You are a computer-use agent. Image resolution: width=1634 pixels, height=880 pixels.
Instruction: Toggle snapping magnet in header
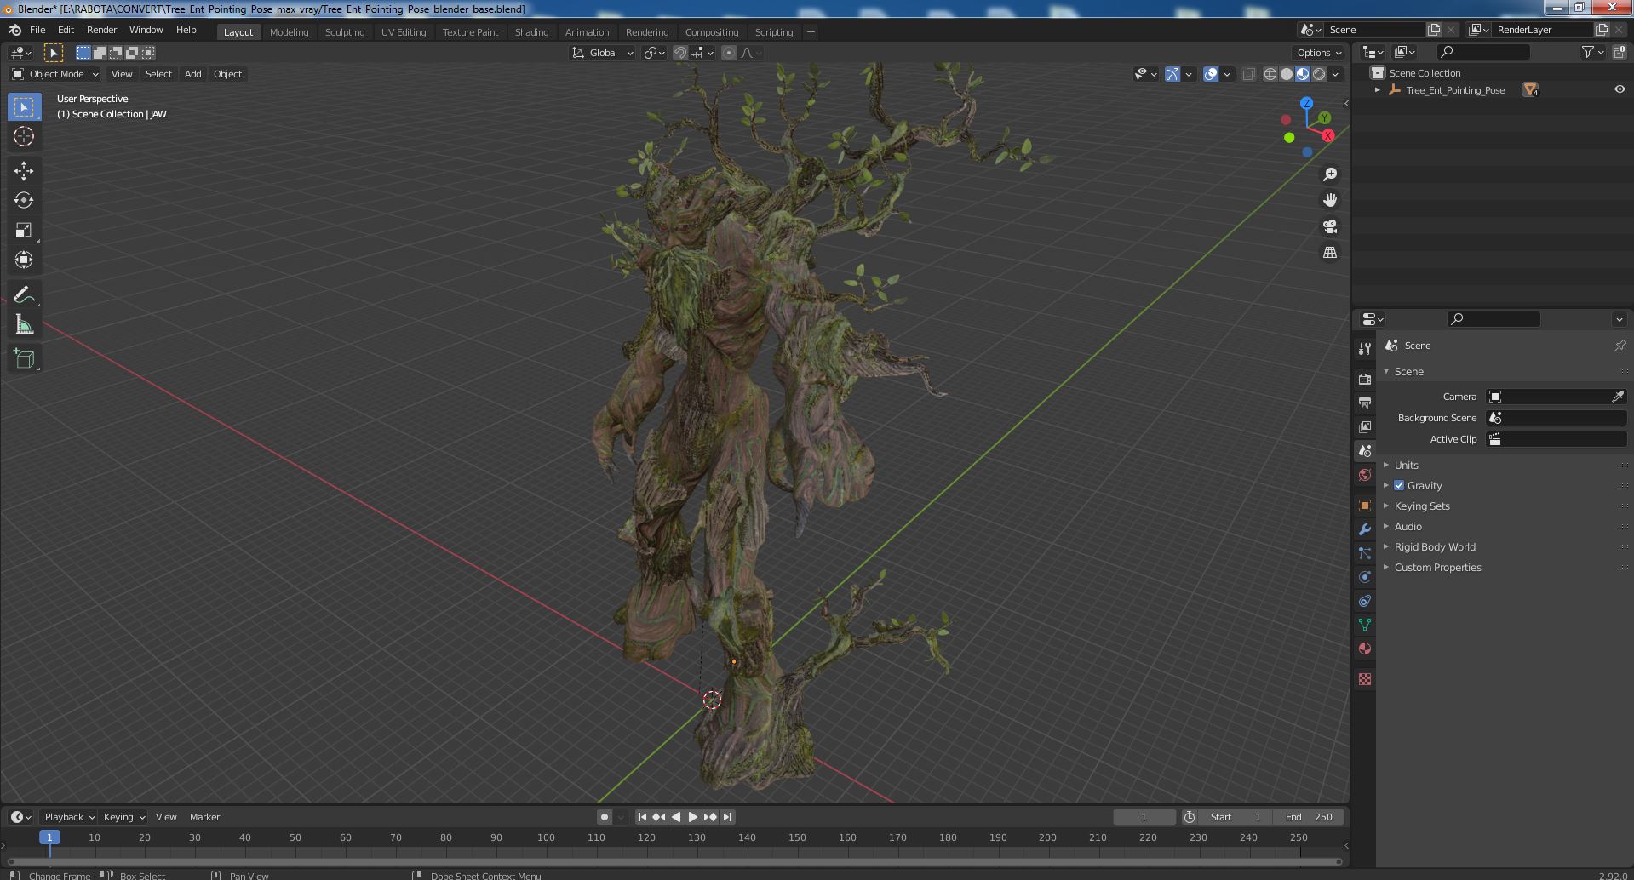680,53
